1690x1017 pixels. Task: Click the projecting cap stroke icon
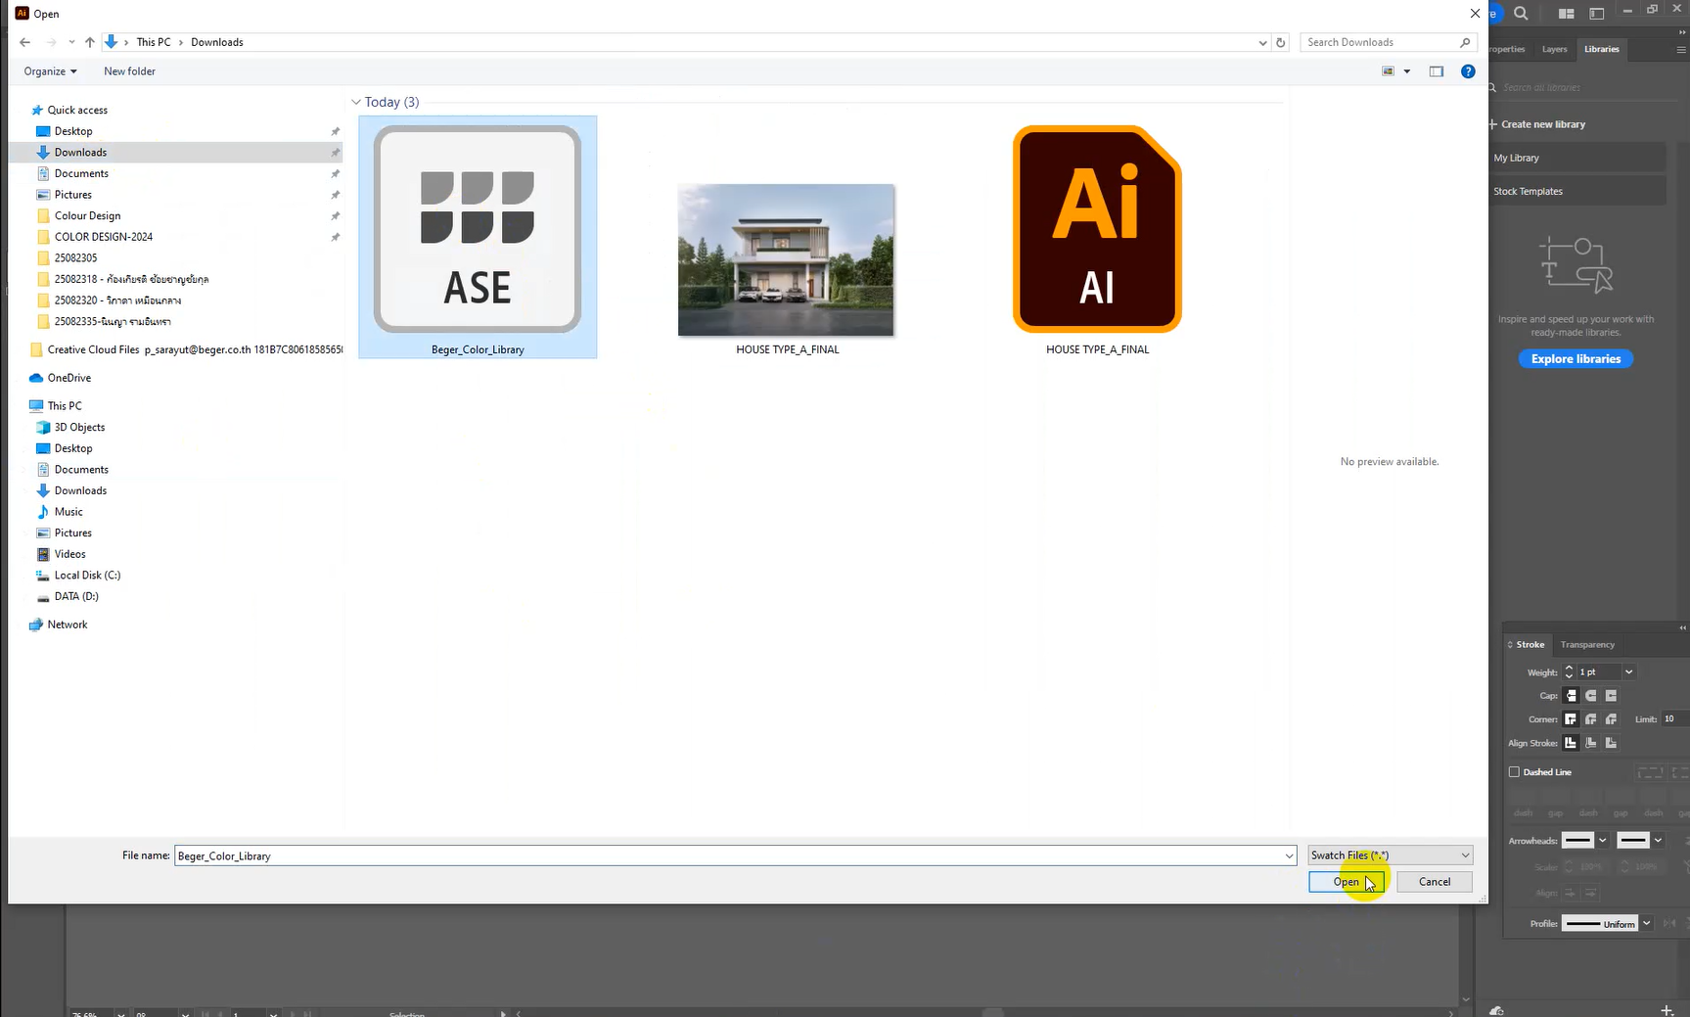point(1611,696)
